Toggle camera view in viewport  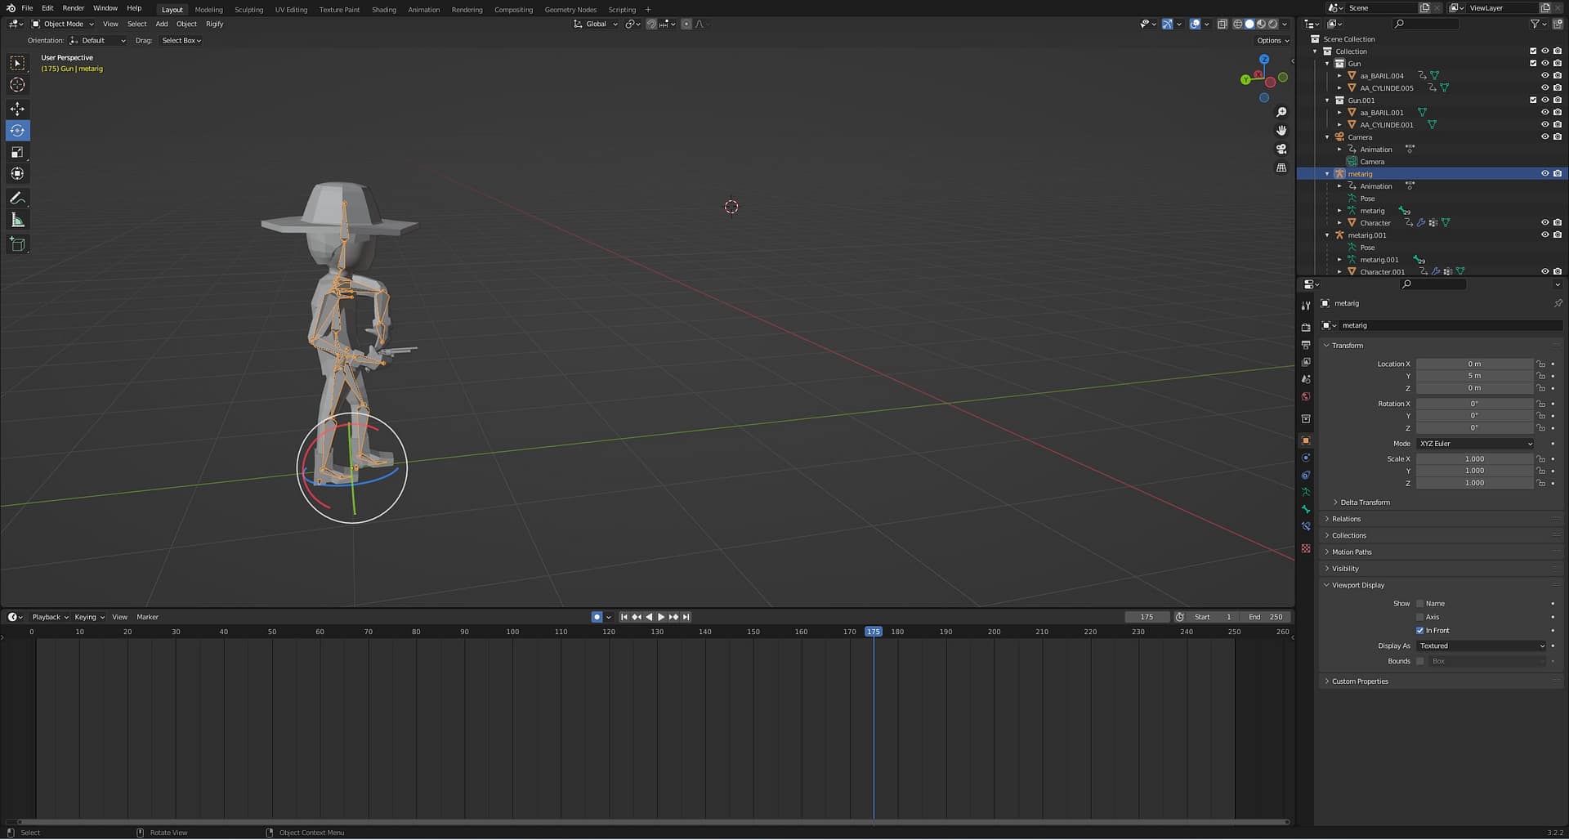1281,149
